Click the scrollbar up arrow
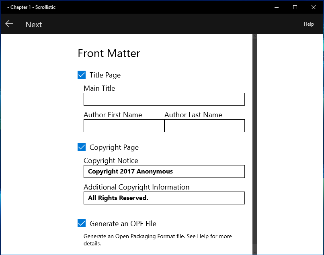 (x=255, y=36)
